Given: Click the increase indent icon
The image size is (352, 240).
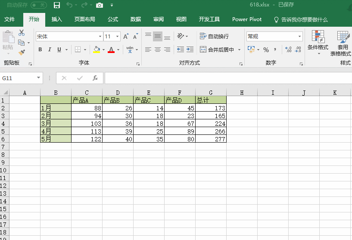Looking at the screenshot, I should pos(190,50).
